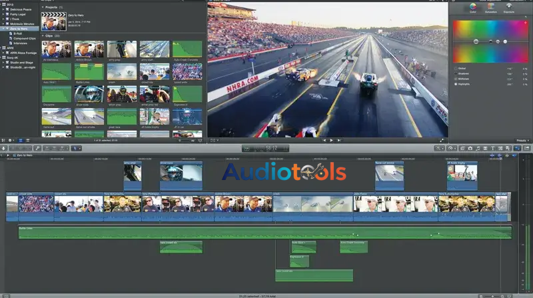Select the Global color control row
The width and height of the screenshot is (533, 298).
tap(490, 69)
